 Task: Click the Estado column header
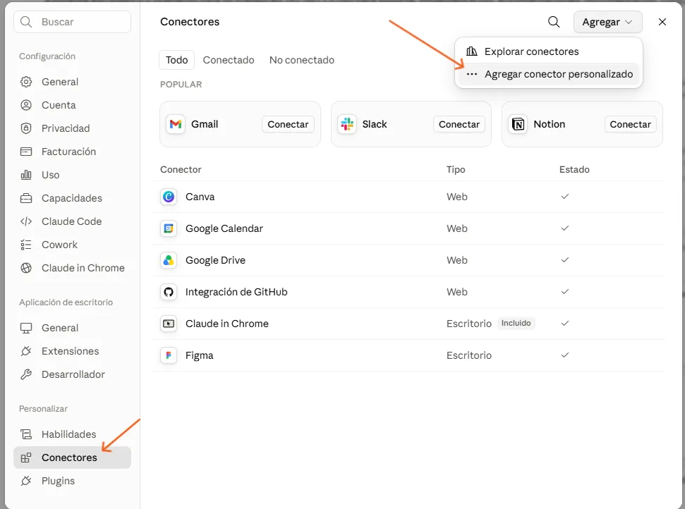(x=574, y=169)
